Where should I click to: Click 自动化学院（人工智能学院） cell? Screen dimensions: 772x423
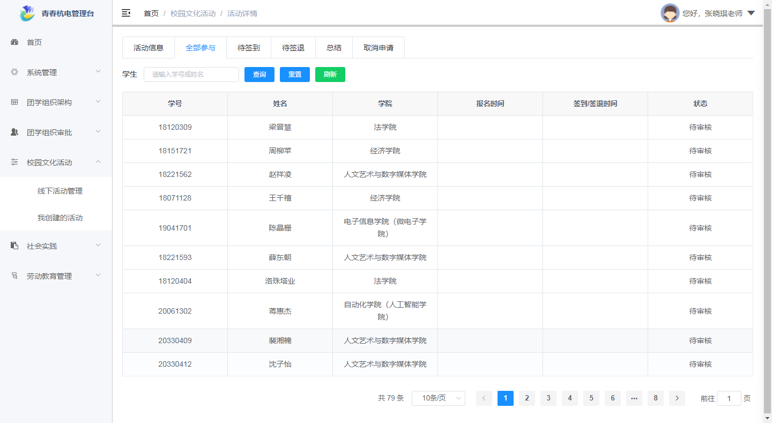point(385,311)
